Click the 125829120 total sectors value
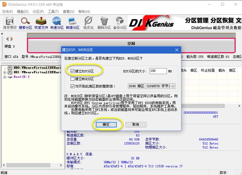 (132, 143)
